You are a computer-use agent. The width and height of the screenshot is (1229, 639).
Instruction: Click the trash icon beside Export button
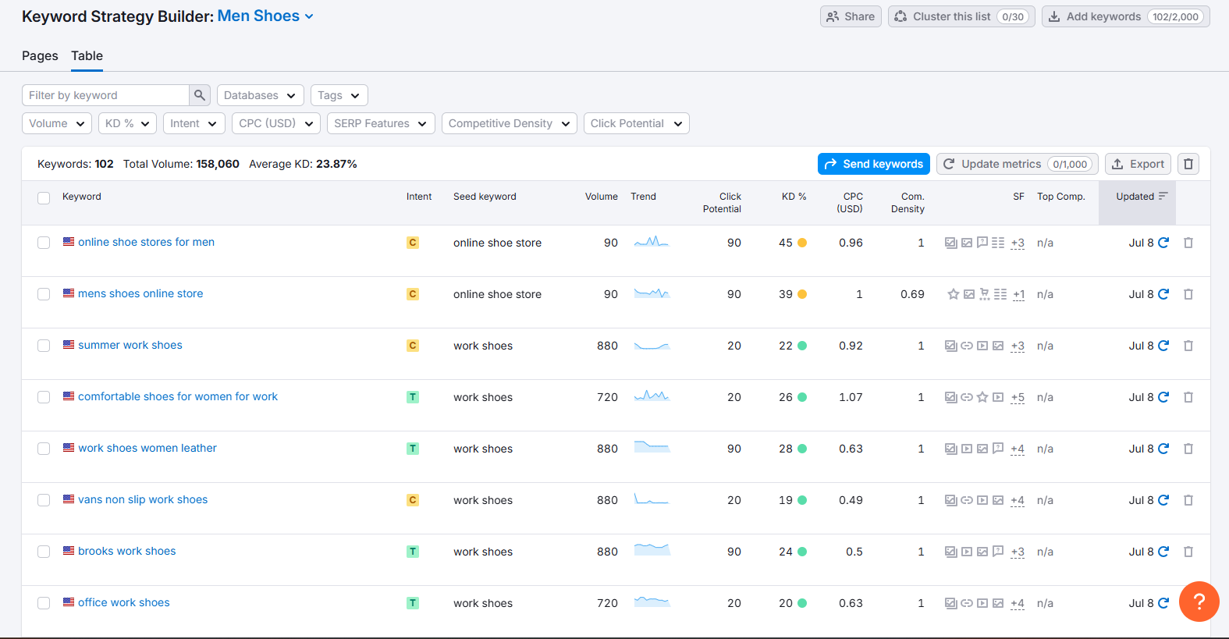[1188, 164]
